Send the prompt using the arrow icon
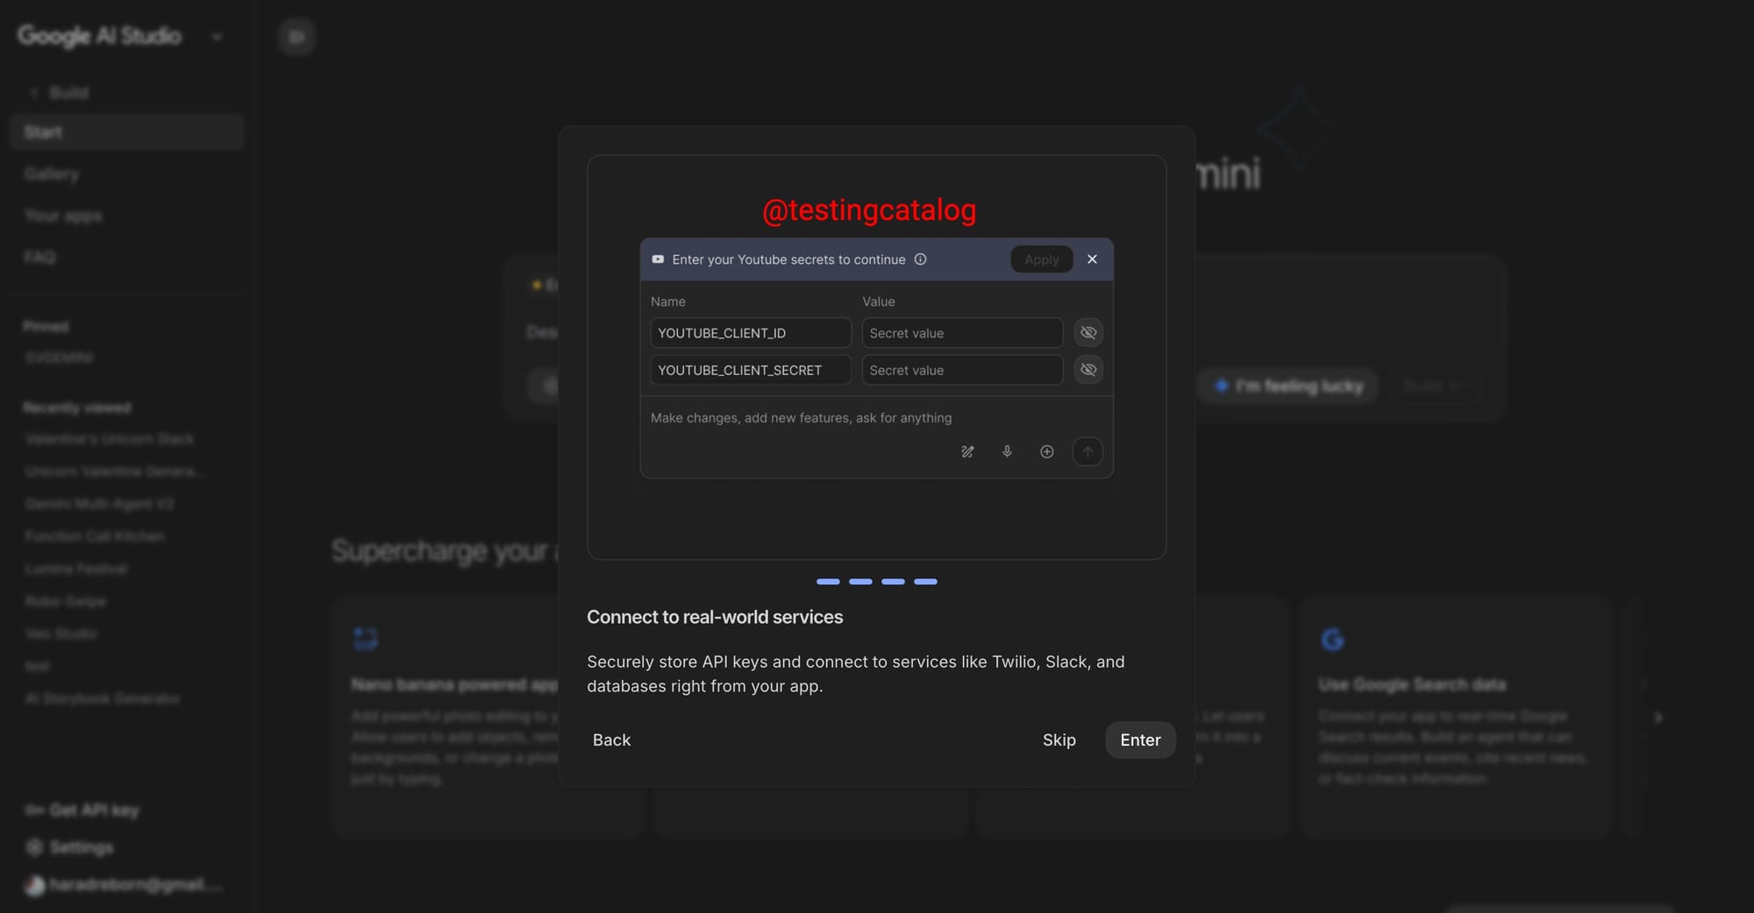The image size is (1754, 913). tap(1087, 451)
